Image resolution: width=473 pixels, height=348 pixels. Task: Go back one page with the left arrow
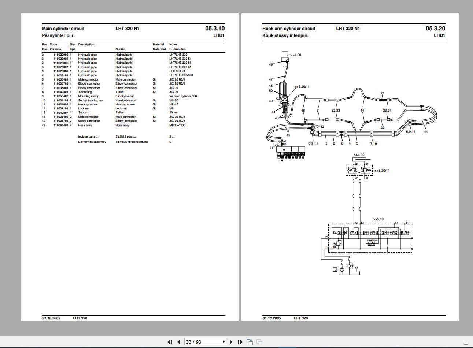click(x=178, y=341)
